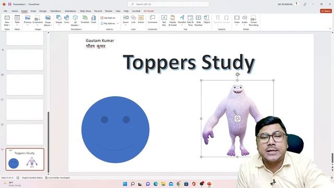Click the Screenshot tool icon
Screen dimensions: 334x188
[38, 18]
